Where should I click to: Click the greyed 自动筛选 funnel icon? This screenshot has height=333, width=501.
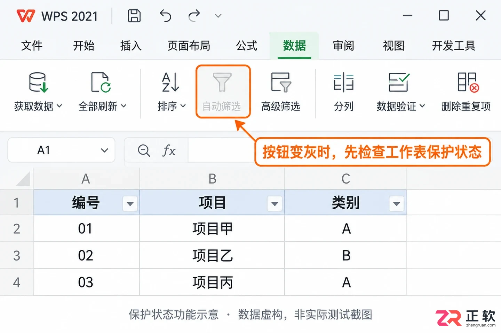point(222,82)
